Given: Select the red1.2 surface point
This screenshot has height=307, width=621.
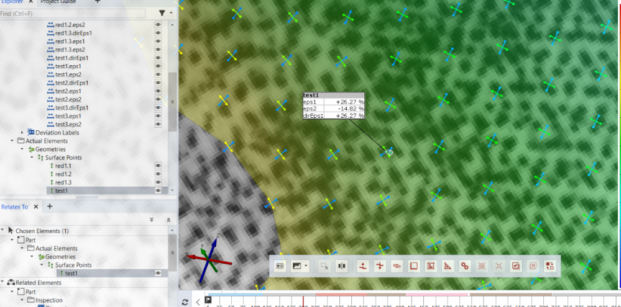Looking at the screenshot, I should tap(63, 174).
